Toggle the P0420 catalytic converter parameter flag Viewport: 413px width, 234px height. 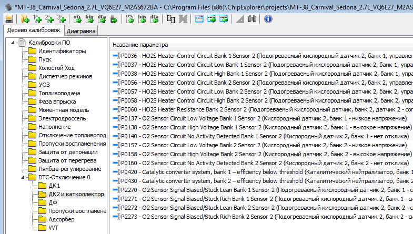click(117, 172)
